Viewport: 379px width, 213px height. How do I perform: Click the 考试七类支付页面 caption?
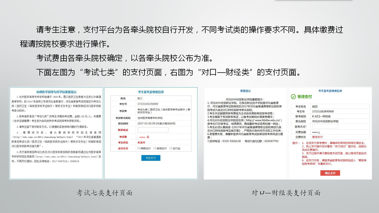(104, 193)
